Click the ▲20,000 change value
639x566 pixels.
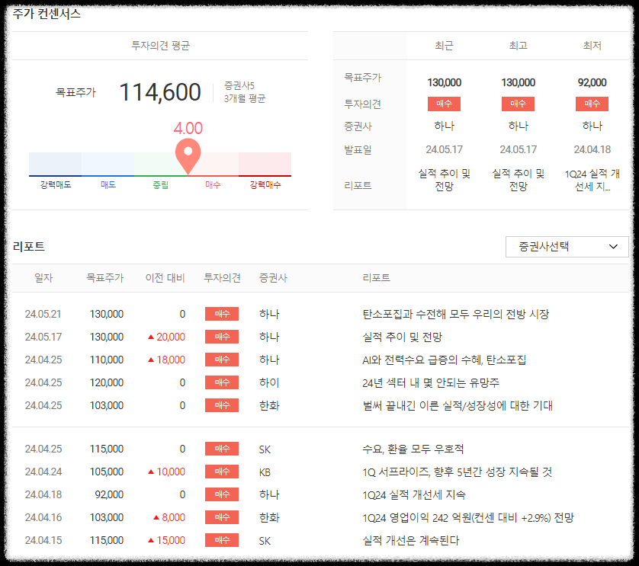[166, 337]
